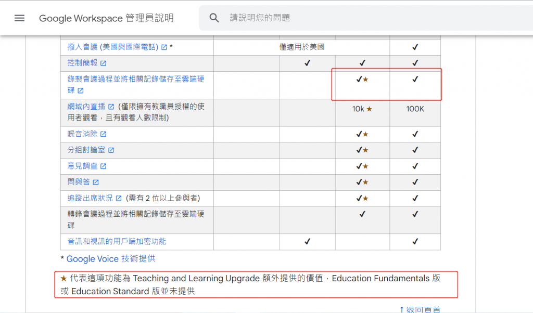Click external-link icon beside 問與答

tap(96, 182)
